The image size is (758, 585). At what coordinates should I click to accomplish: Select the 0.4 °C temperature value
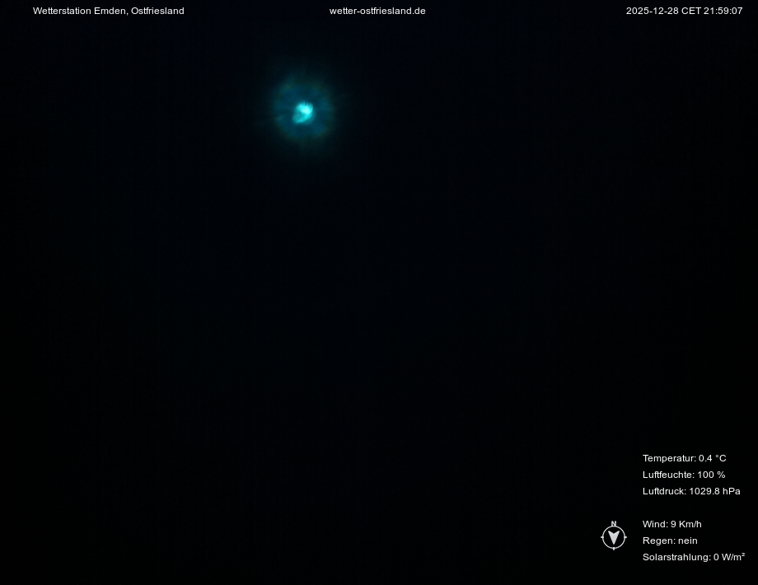click(x=713, y=458)
